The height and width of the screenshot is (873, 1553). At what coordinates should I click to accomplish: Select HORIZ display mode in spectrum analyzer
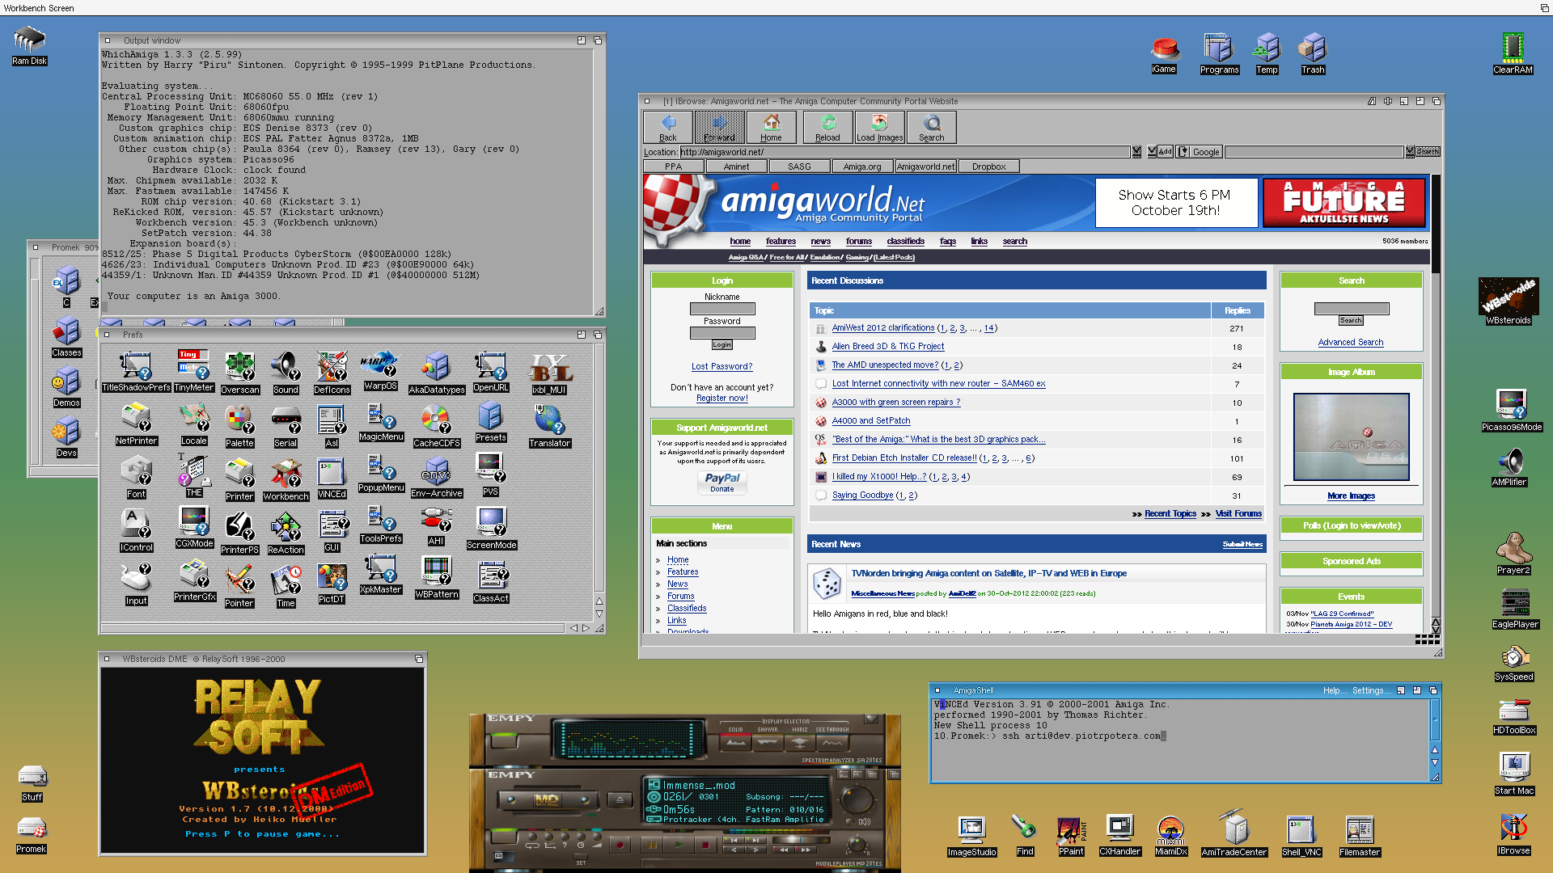[x=800, y=743]
